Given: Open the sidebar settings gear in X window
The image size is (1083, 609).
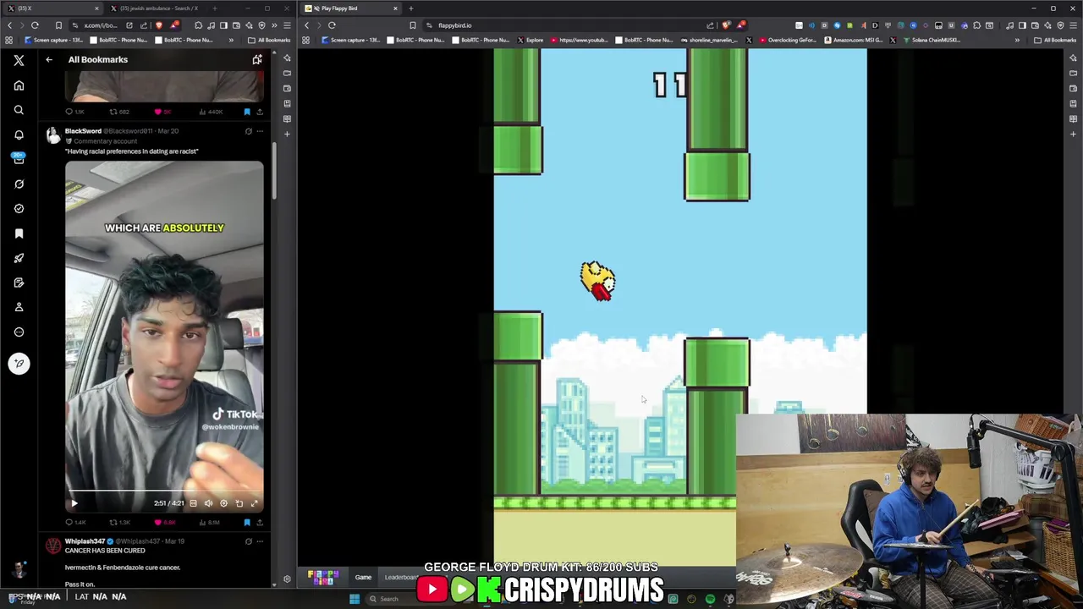Looking at the screenshot, I should [287, 579].
